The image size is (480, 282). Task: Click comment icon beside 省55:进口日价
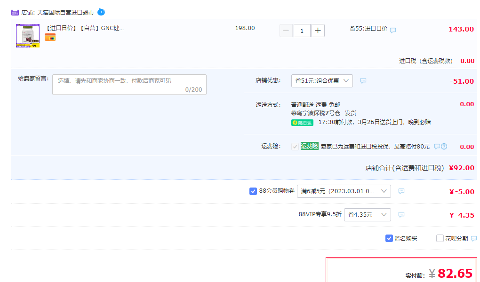pos(393,30)
